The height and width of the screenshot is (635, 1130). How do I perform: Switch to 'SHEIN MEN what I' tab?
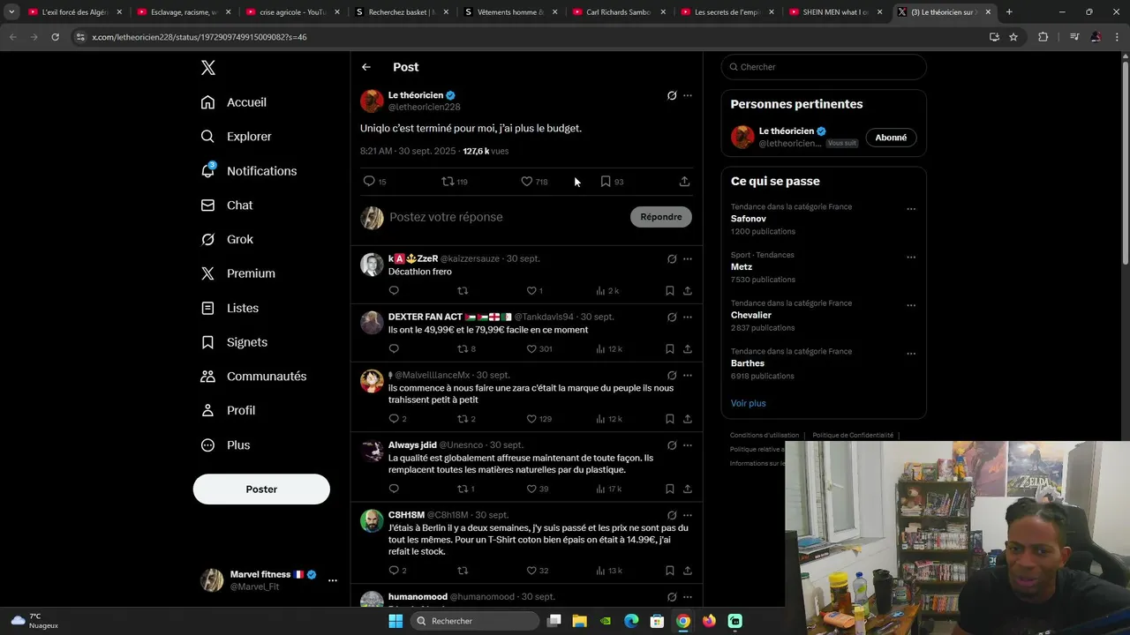[835, 12]
